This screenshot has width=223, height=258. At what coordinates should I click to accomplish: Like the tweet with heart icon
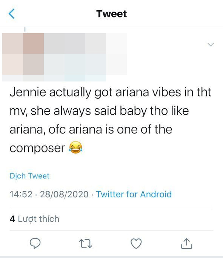pyautogui.click(x=136, y=243)
